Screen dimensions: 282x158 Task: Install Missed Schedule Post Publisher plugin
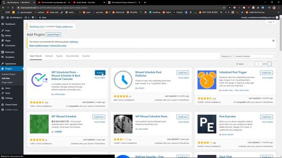(x=182, y=73)
